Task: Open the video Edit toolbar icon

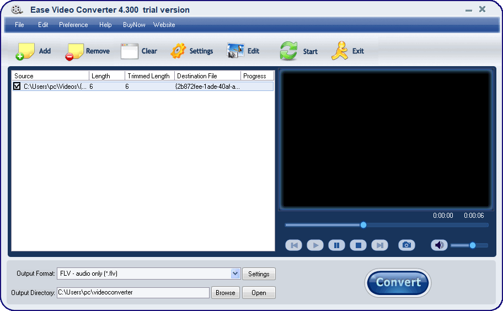Action: [236, 51]
